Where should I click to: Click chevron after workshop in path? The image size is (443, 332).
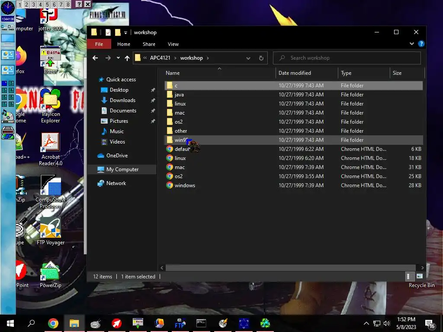click(208, 58)
